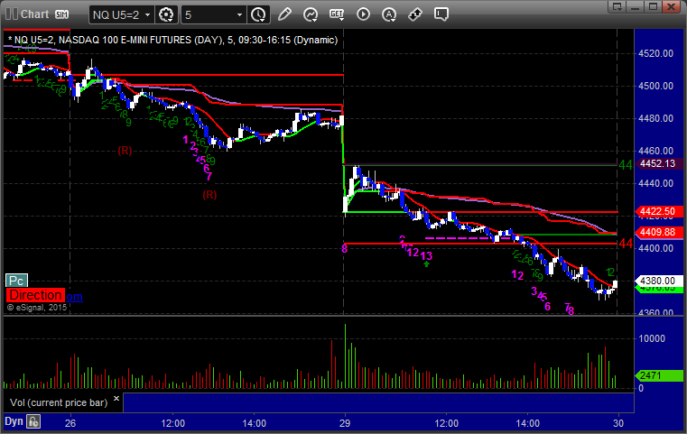Open the blue 'om' hyperlink
The width and height of the screenshot is (687, 434).
pos(75,297)
